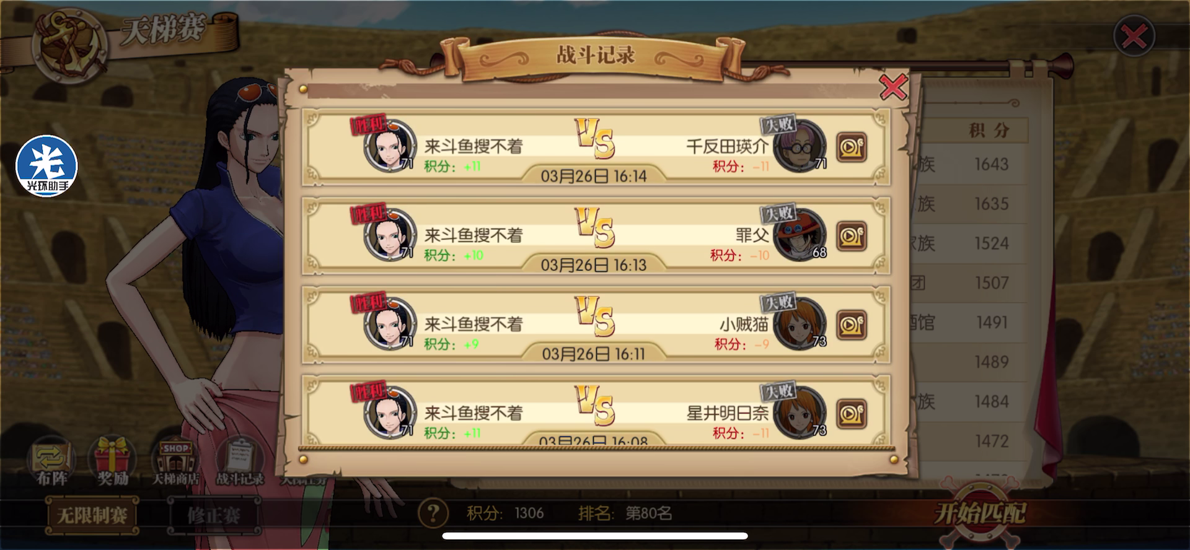The image size is (1190, 550).
Task: Open the 战斗记录 clipboard icon
Action: [240, 463]
